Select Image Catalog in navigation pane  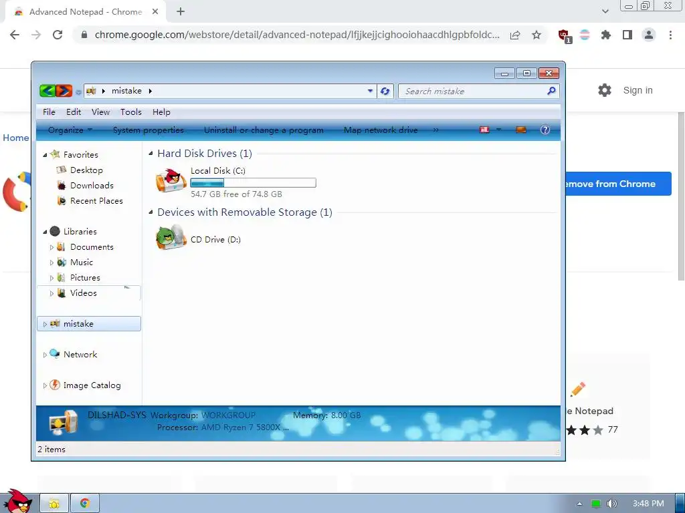pos(92,385)
